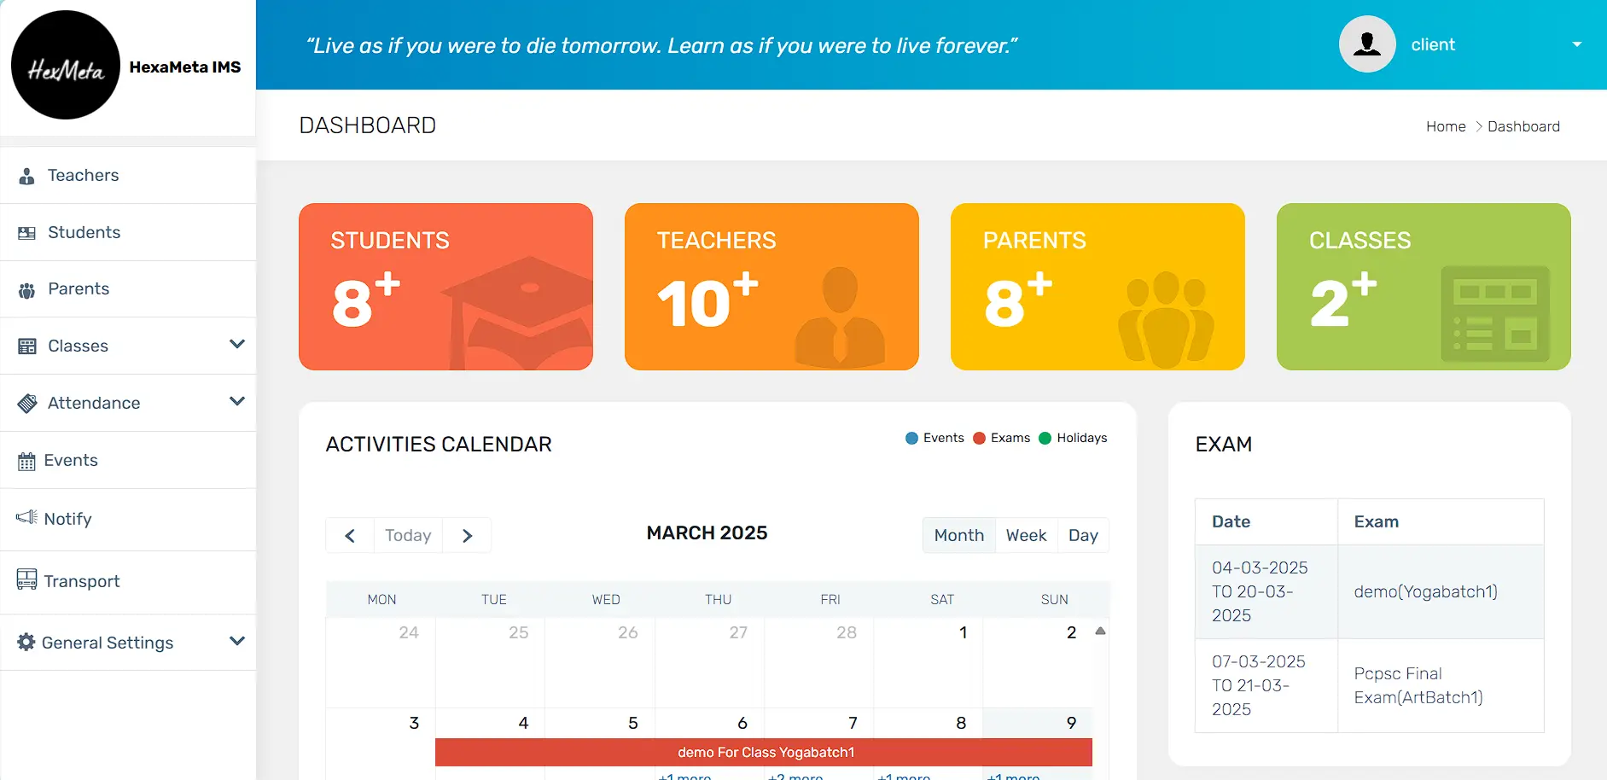Switch calendar to Week view
Image resolution: width=1607 pixels, height=780 pixels.
pyautogui.click(x=1026, y=535)
